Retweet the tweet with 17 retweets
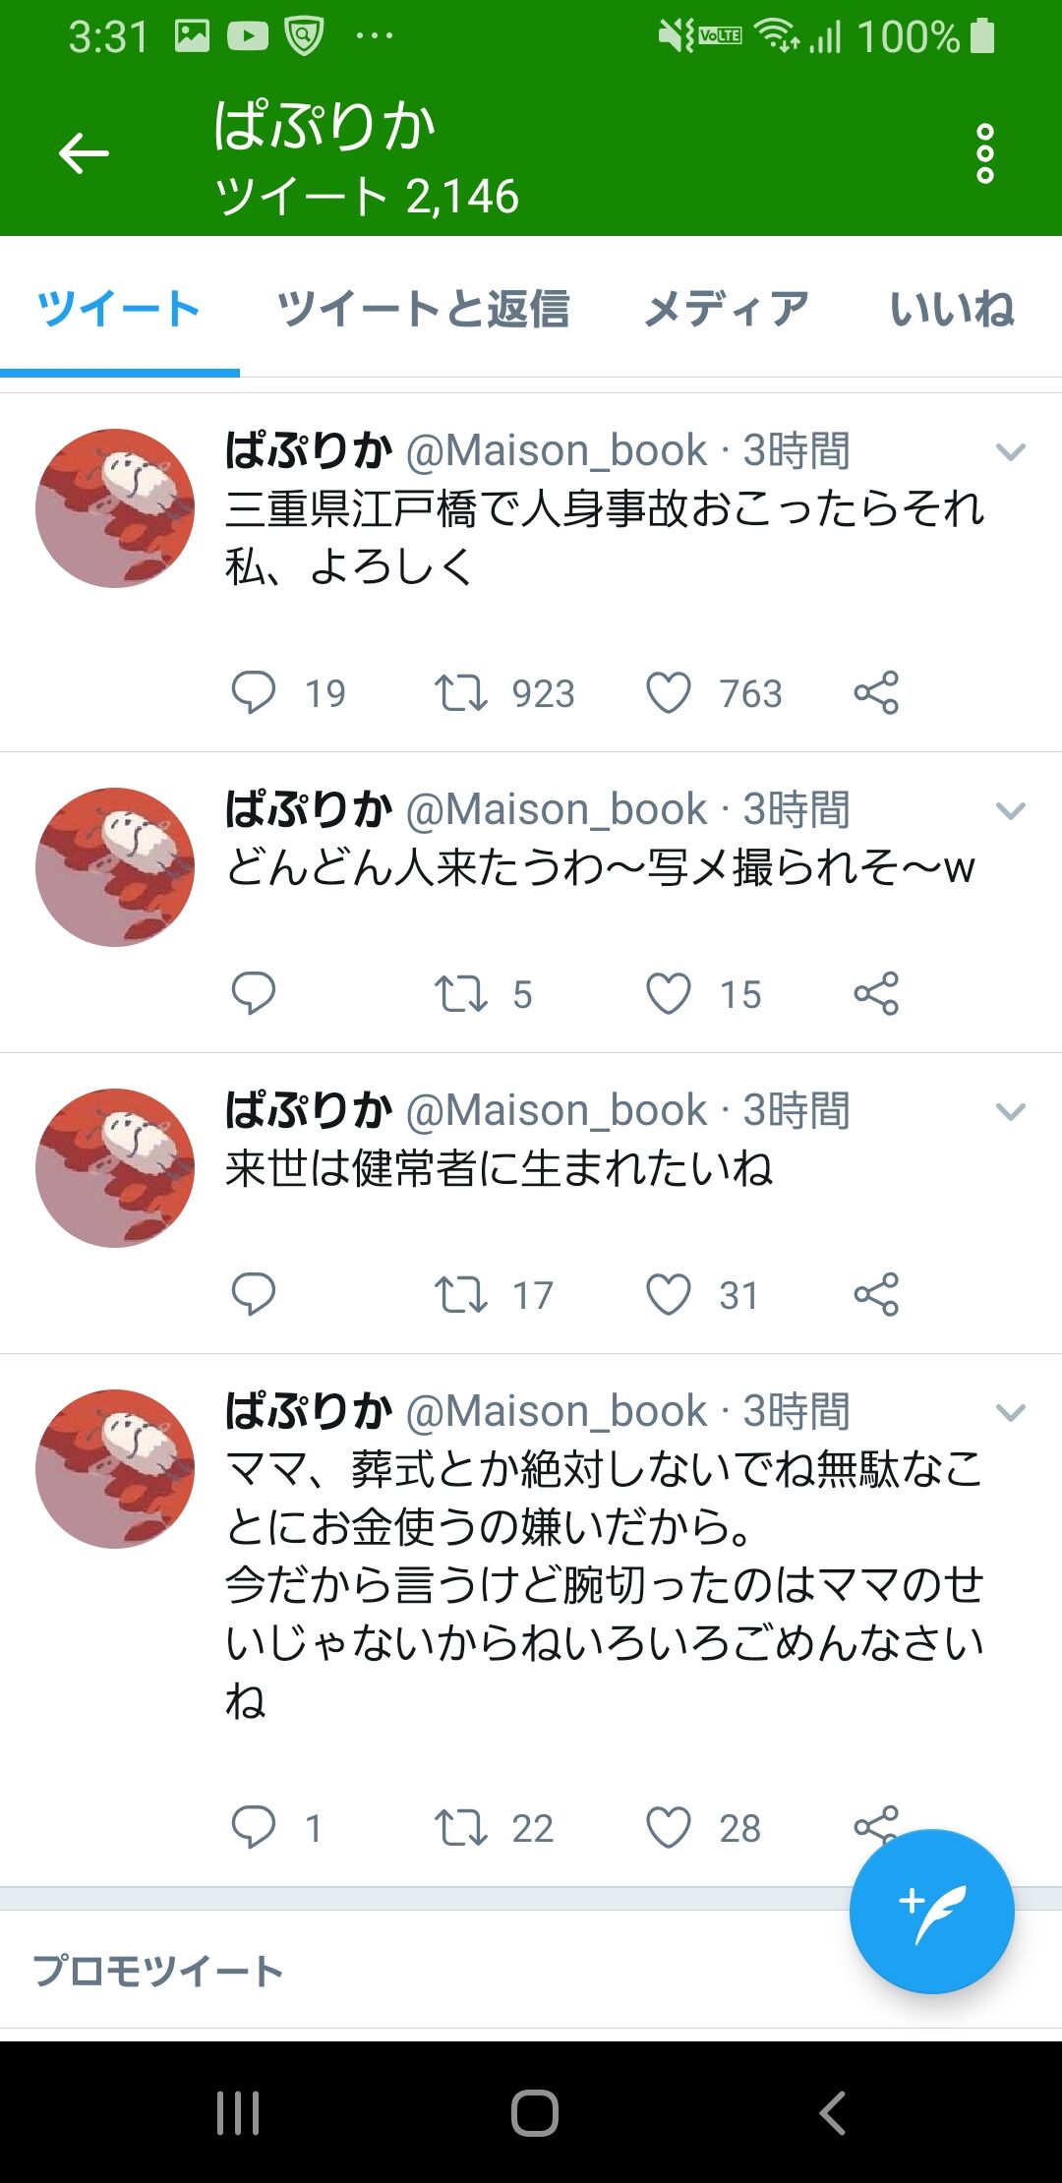 point(461,1294)
